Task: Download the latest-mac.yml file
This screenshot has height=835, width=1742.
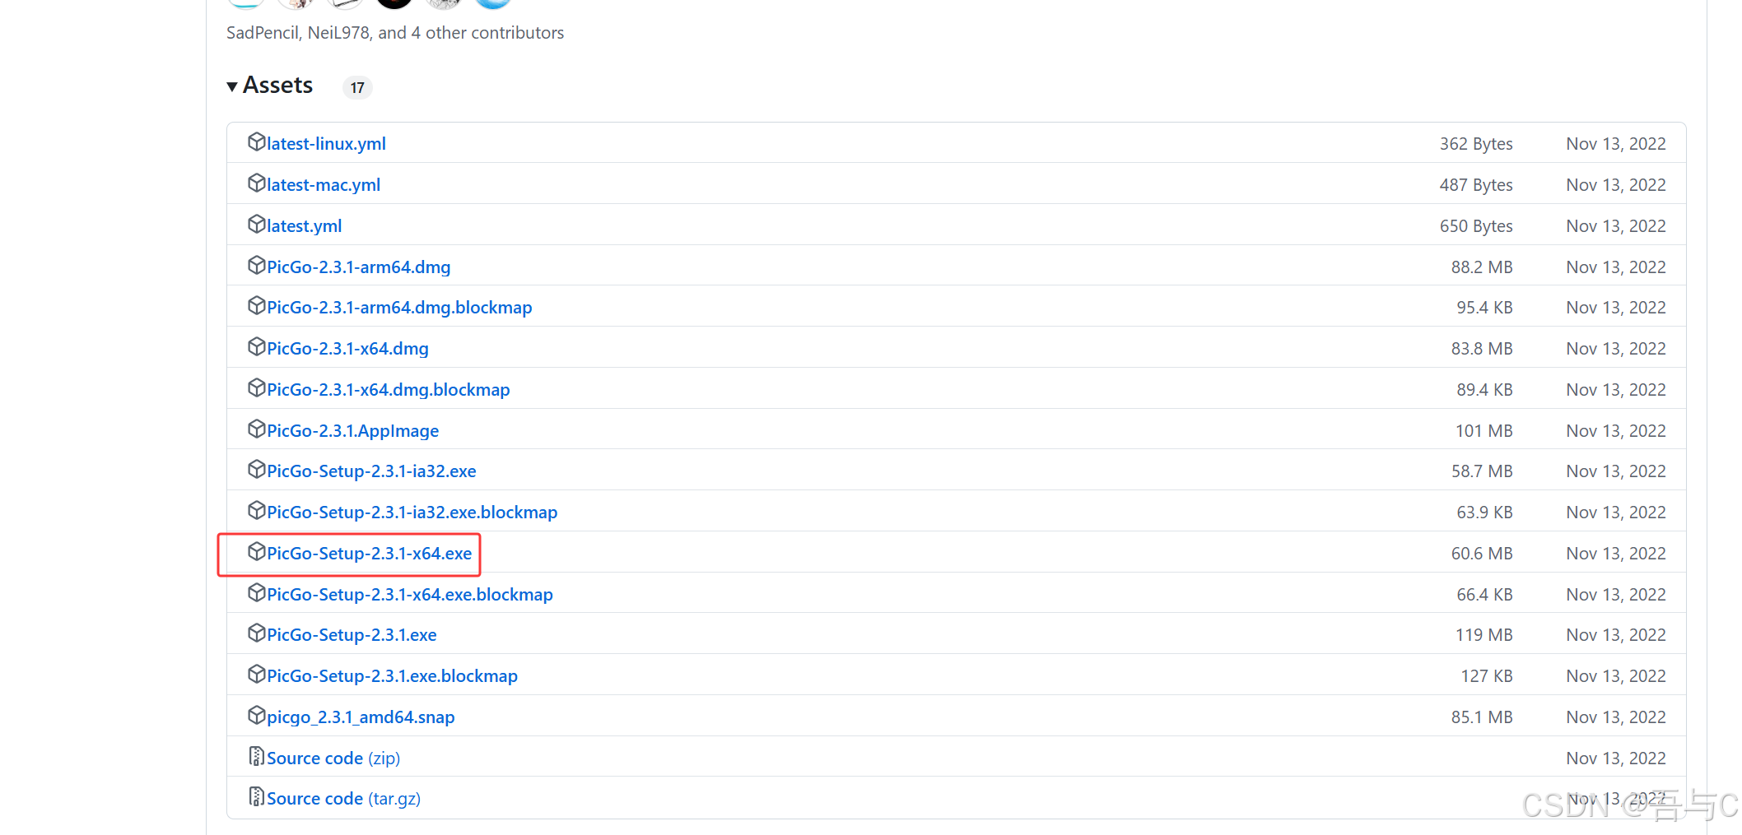Action: click(x=324, y=185)
